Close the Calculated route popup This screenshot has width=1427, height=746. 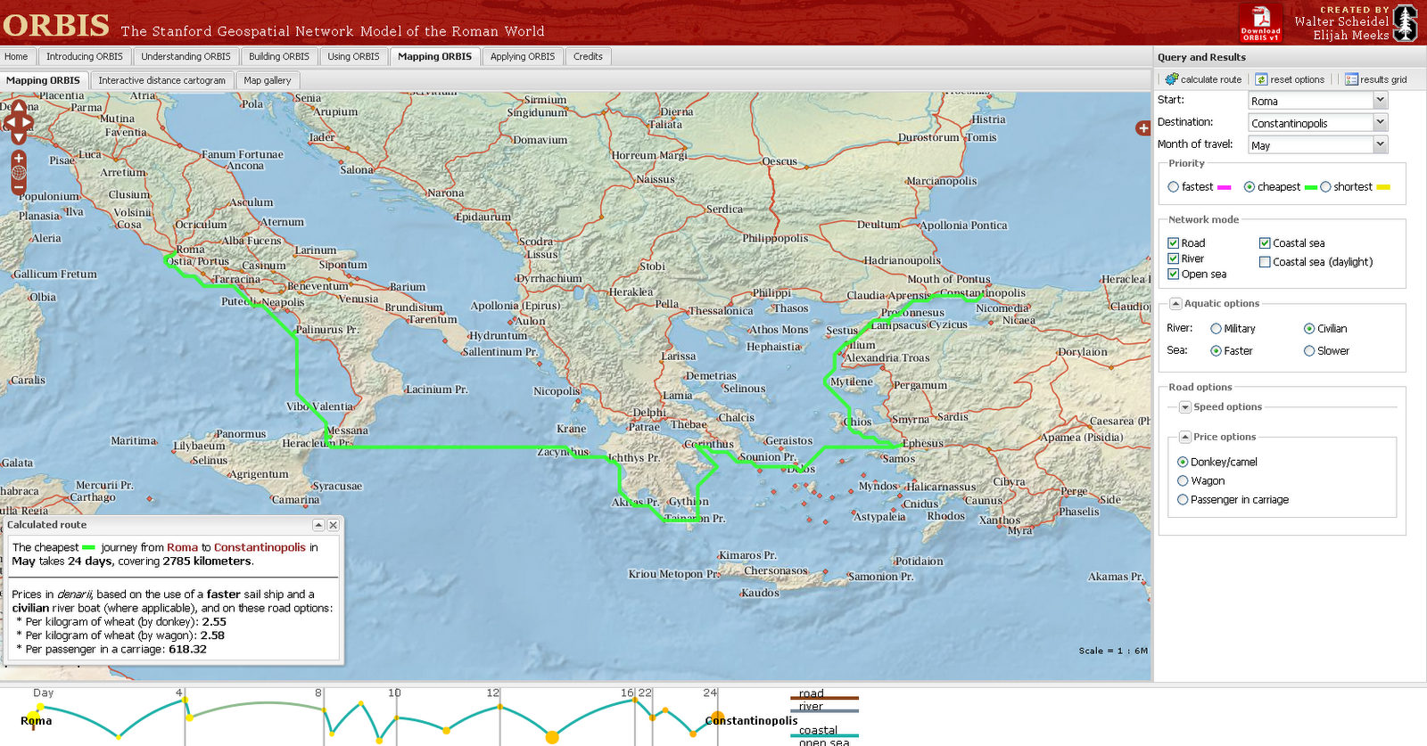[x=333, y=525]
